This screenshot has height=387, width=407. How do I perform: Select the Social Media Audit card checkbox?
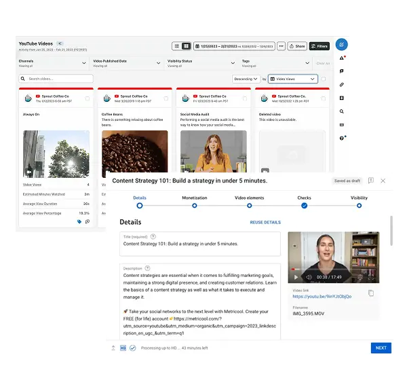tap(244, 98)
